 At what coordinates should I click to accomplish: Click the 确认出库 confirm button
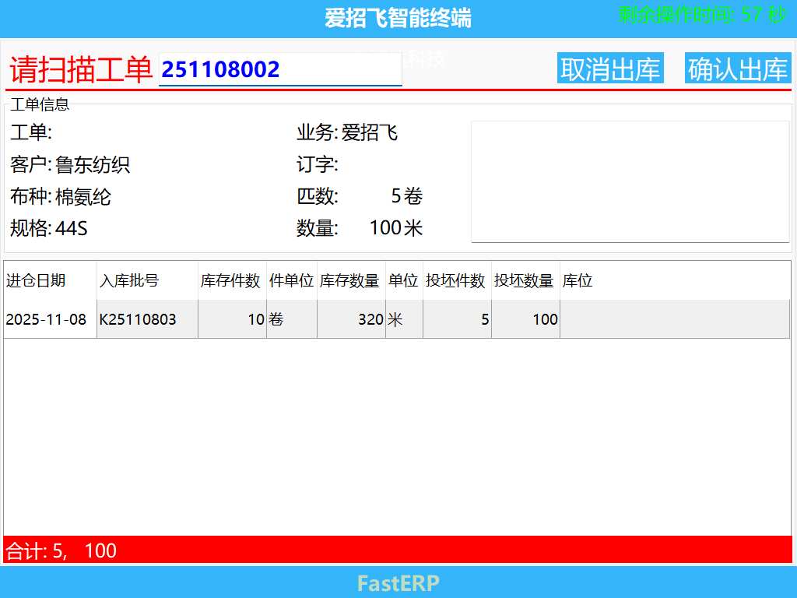click(737, 68)
